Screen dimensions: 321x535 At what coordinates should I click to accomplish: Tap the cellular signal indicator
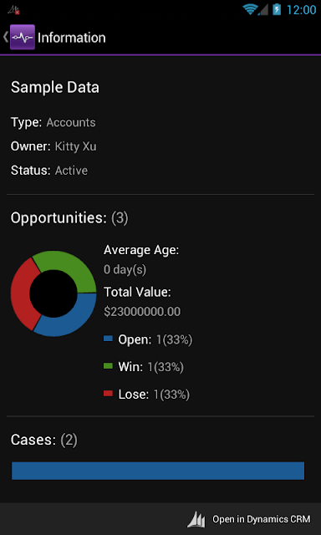tap(263, 9)
